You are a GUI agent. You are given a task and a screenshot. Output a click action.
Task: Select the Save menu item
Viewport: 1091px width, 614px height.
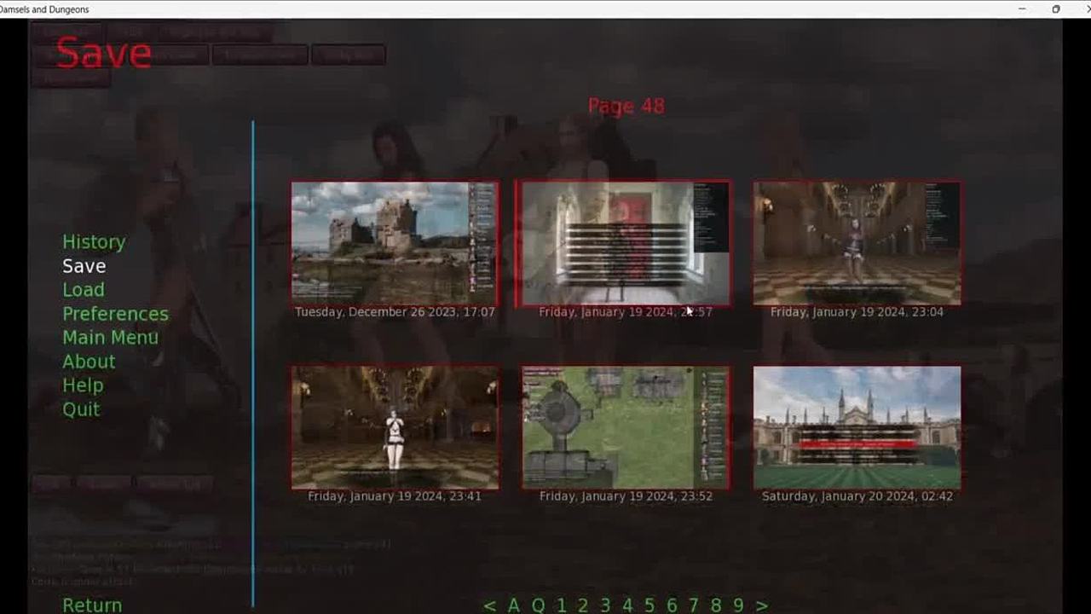click(x=84, y=266)
